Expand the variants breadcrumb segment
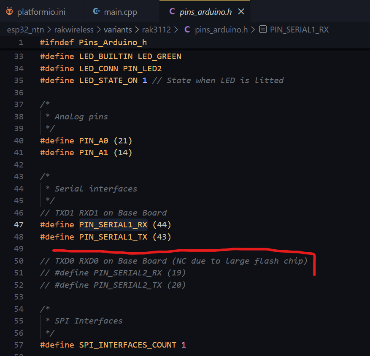Image resolution: width=370 pixels, height=356 pixels. tap(118, 30)
